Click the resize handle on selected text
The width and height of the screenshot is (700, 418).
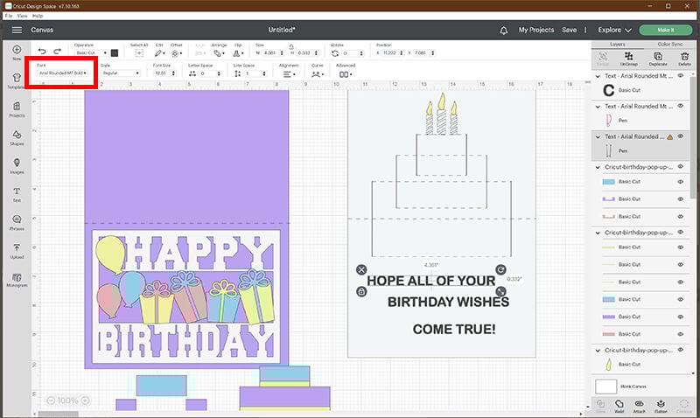pyautogui.click(x=500, y=292)
